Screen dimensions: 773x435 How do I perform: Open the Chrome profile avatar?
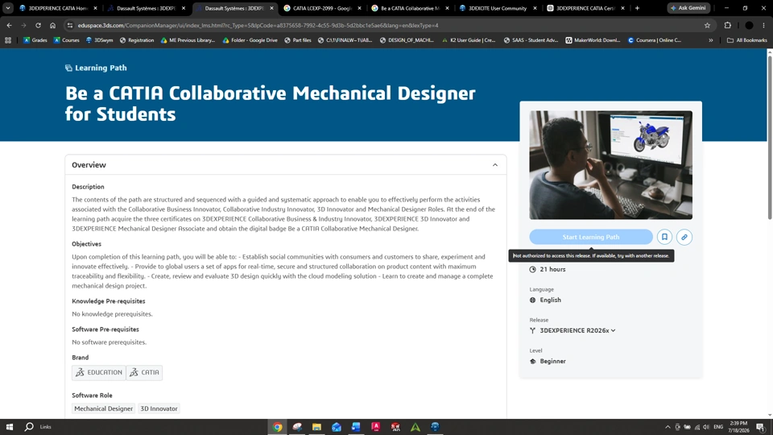[x=749, y=25]
